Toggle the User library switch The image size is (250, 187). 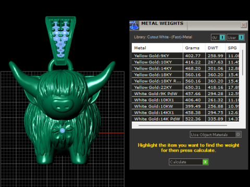click(x=241, y=37)
